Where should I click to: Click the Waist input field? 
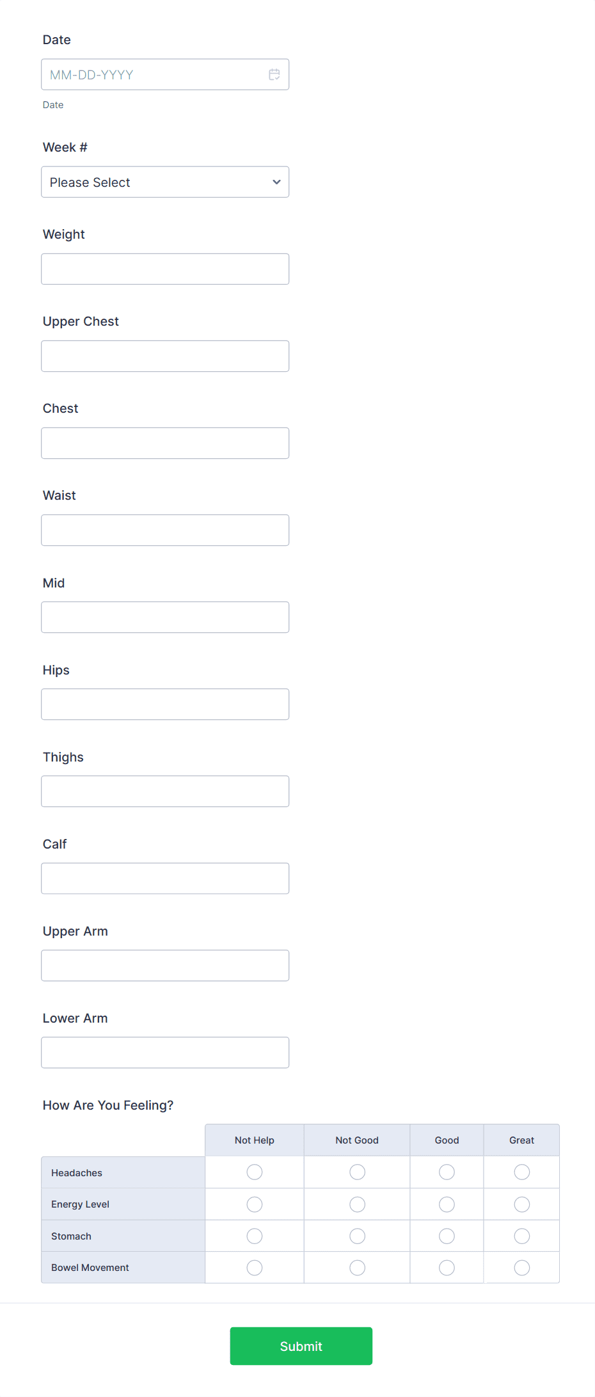point(164,530)
